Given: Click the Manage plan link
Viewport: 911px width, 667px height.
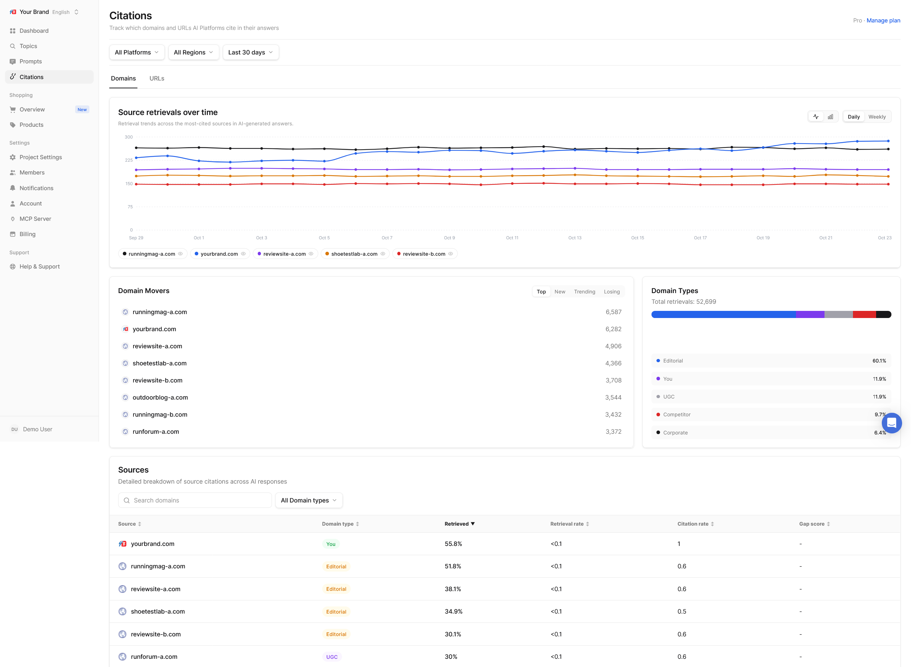Looking at the screenshot, I should tap(883, 20).
